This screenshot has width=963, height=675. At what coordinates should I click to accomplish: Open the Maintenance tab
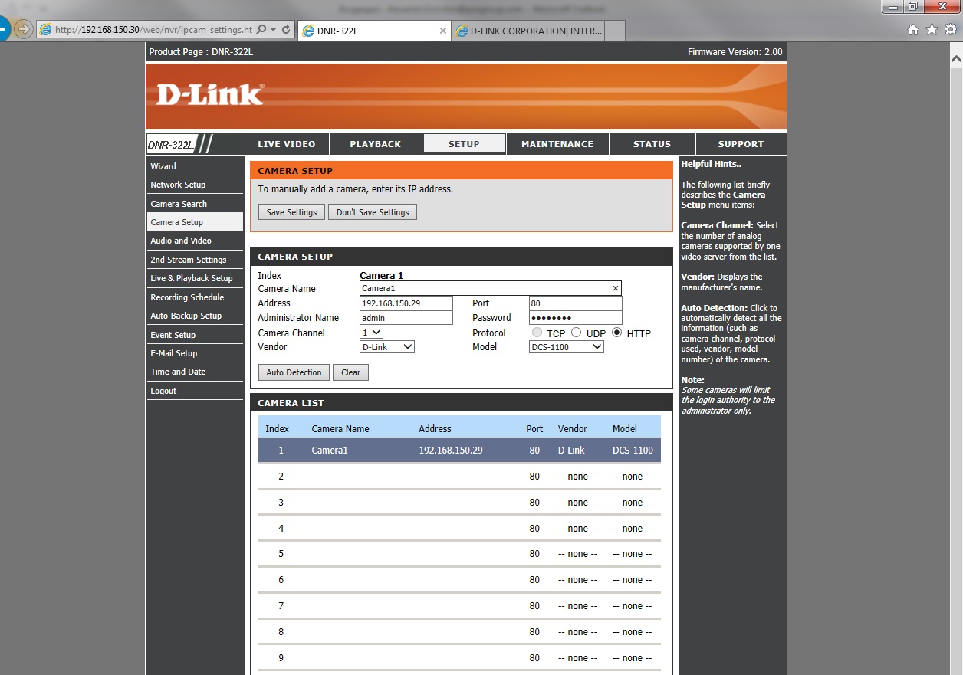tap(557, 144)
